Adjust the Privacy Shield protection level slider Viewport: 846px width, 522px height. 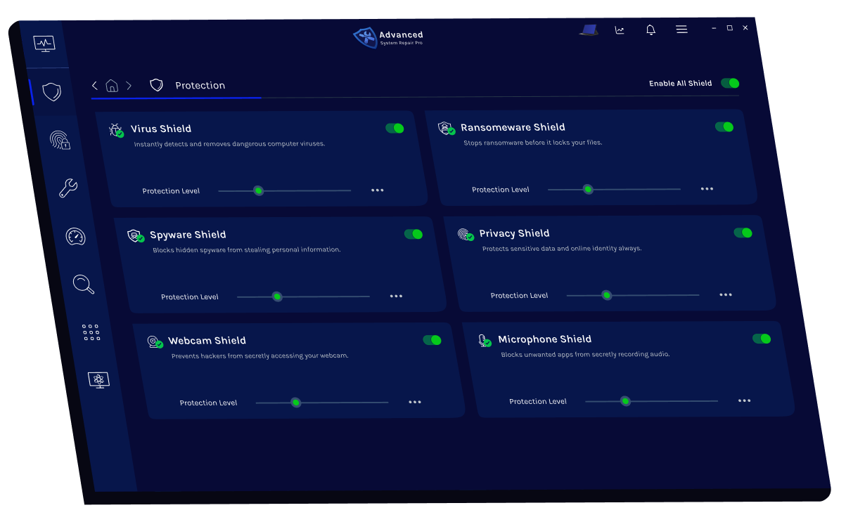(606, 295)
